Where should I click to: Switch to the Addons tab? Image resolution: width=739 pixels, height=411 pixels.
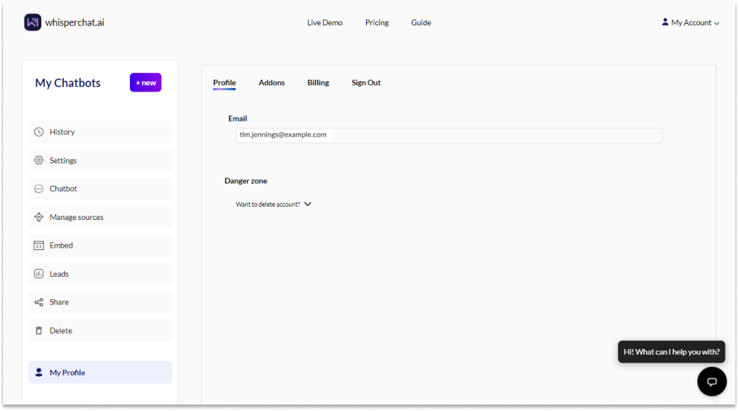[x=271, y=83]
